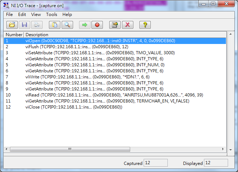
Task: Select row 5 viGetAttribute INTF_NUM entry
Action: (115, 65)
